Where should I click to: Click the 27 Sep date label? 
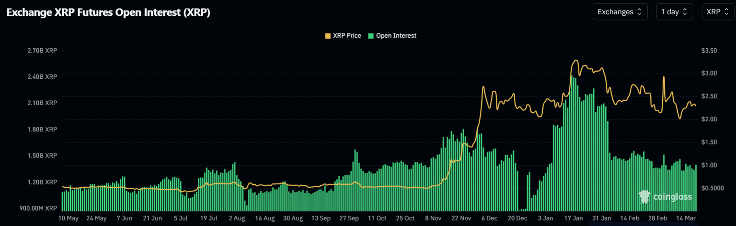(348, 218)
